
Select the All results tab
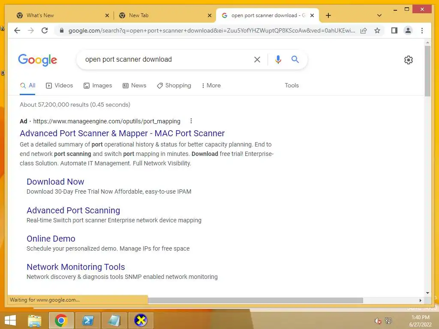pyautogui.click(x=27, y=86)
